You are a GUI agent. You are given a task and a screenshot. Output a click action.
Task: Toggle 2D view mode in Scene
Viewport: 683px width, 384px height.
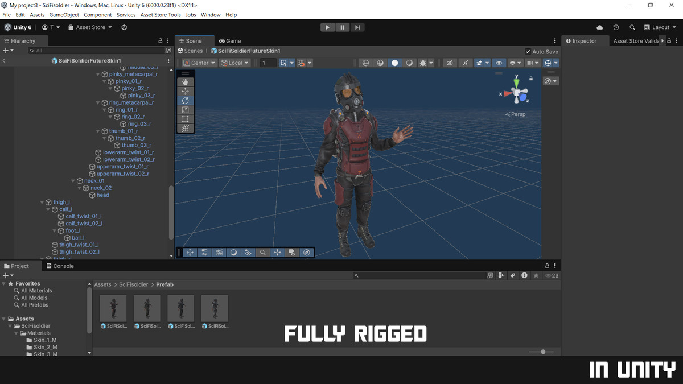click(450, 63)
